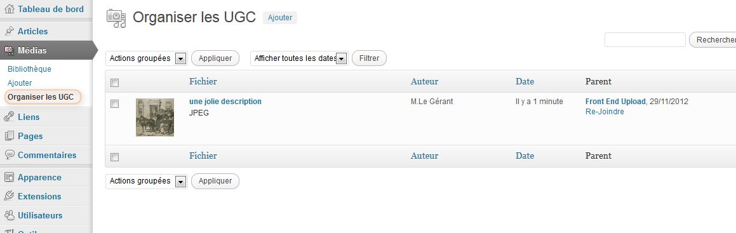Click the Articles pushpin icon
The image size is (736, 233).
(9, 31)
